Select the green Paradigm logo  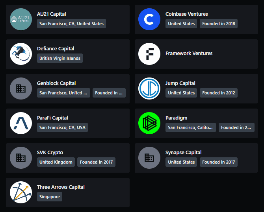(149, 123)
